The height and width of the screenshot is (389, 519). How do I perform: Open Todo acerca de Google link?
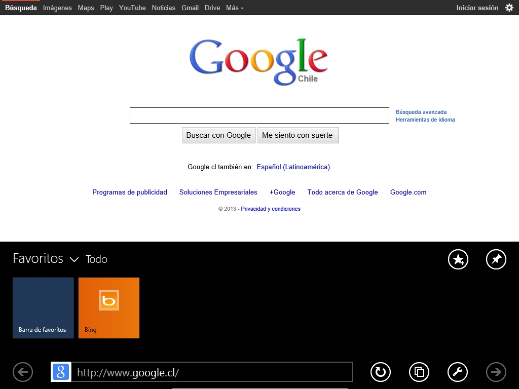(343, 192)
